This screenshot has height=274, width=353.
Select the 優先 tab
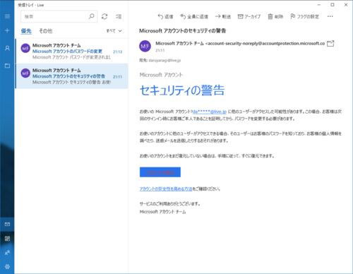[x=26, y=31]
